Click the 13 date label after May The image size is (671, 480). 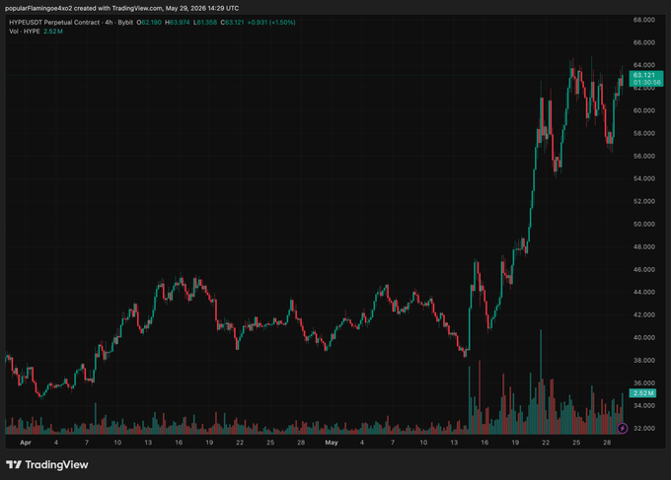pyautogui.click(x=454, y=443)
